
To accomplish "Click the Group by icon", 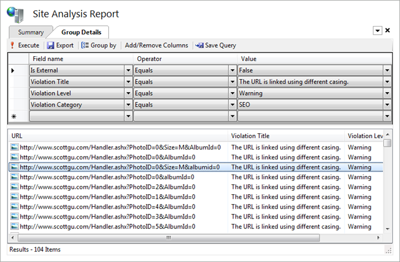I will point(85,45).
